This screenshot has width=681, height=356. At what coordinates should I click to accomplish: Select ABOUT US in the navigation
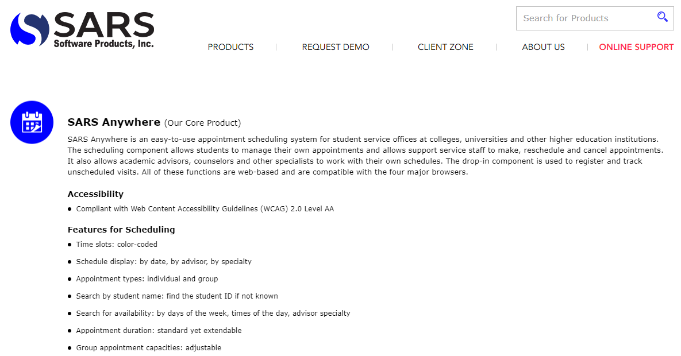pos(543,47)
